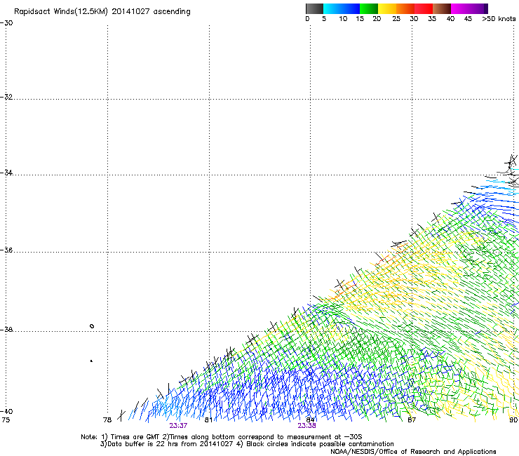This screenshot has height=456, width=519.
Task: Click the 78 longitude label
Action: click(107, 420)
